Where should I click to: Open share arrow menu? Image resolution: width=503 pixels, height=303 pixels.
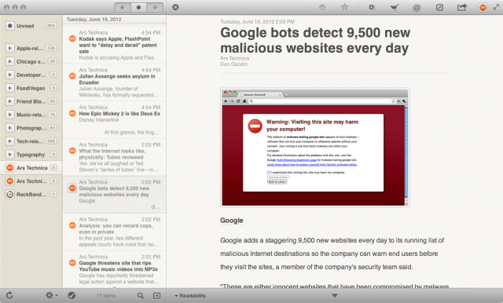461,7
